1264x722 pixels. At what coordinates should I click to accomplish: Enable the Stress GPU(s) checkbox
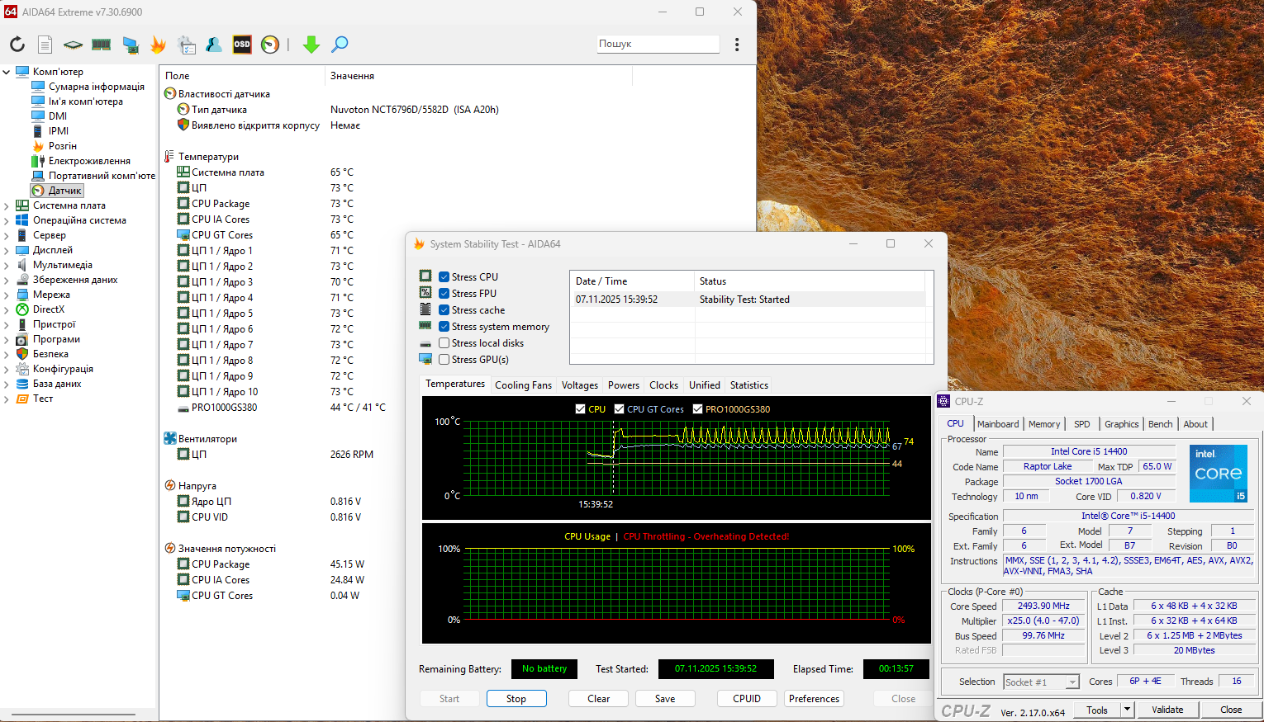[444, 360]
